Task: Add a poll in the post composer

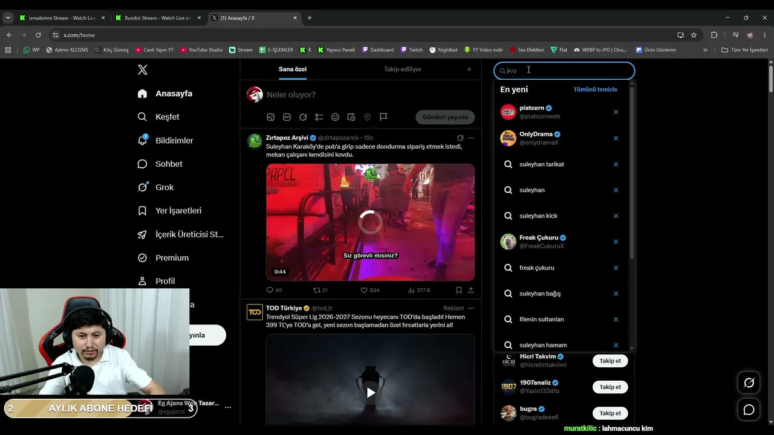Action: (319, 117)
